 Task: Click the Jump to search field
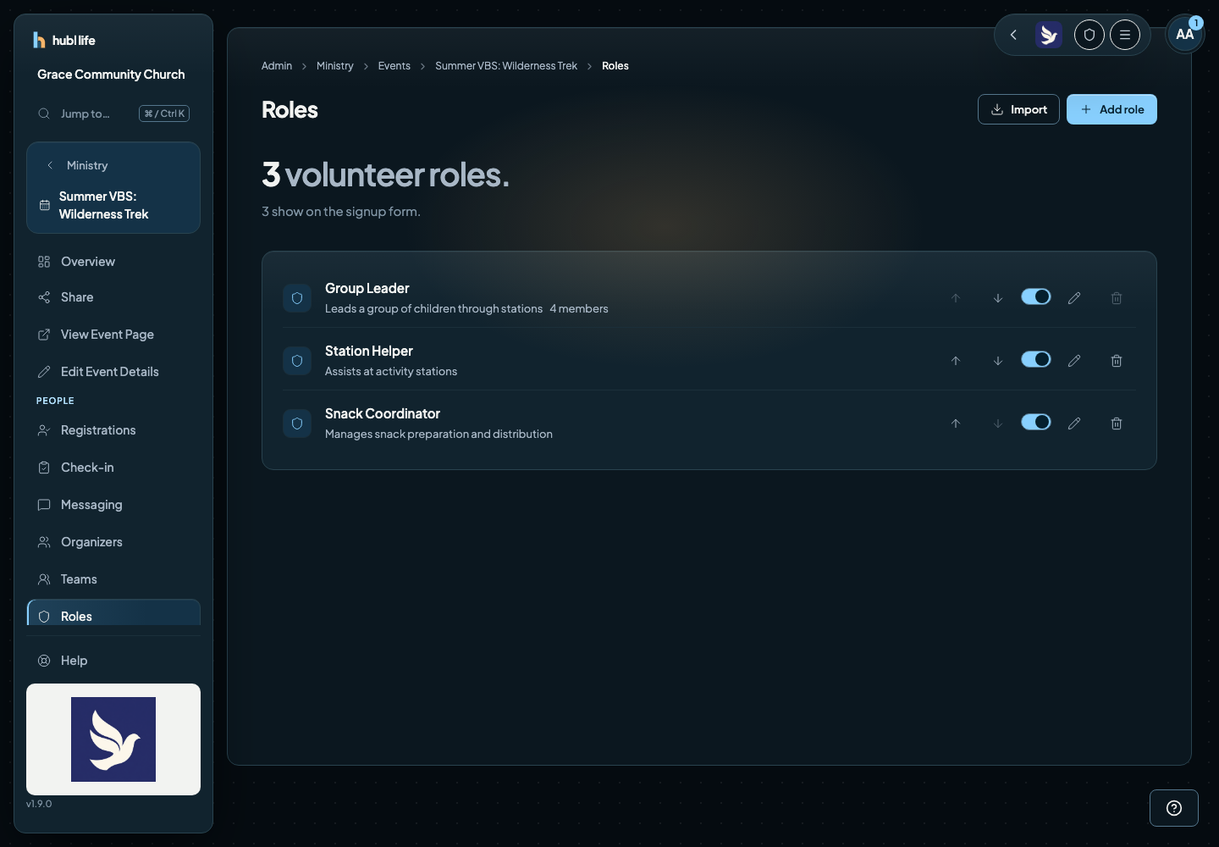point(113,113)
